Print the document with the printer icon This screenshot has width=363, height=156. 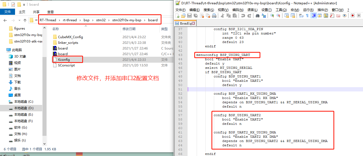214,16
